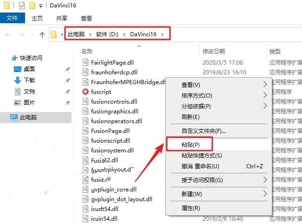The width and height of the screenshot is (302, 224).
Task: Select 快速访问 in navigation pane
Action: pyautogui.click(x=31, y=58)
